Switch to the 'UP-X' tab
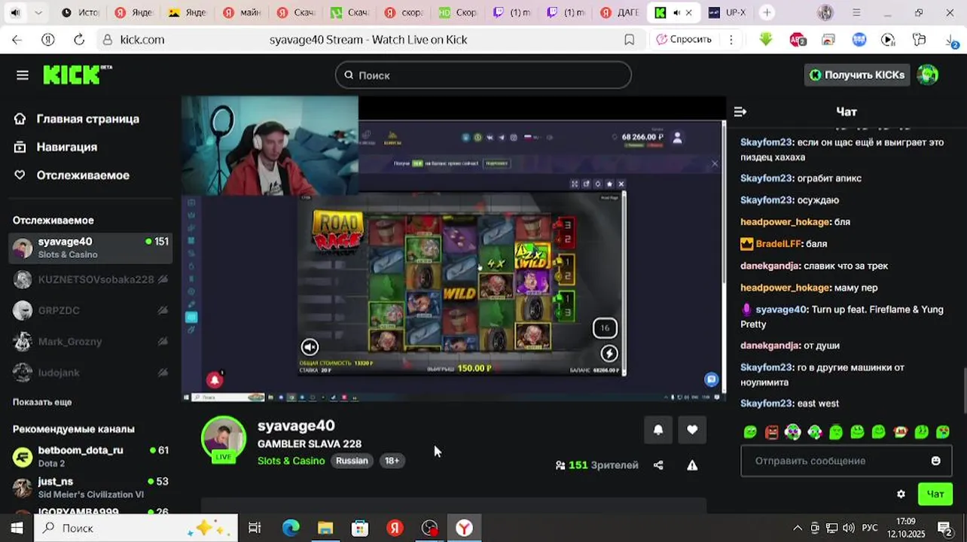Screen dimensions: 967x542 [728, 13]
